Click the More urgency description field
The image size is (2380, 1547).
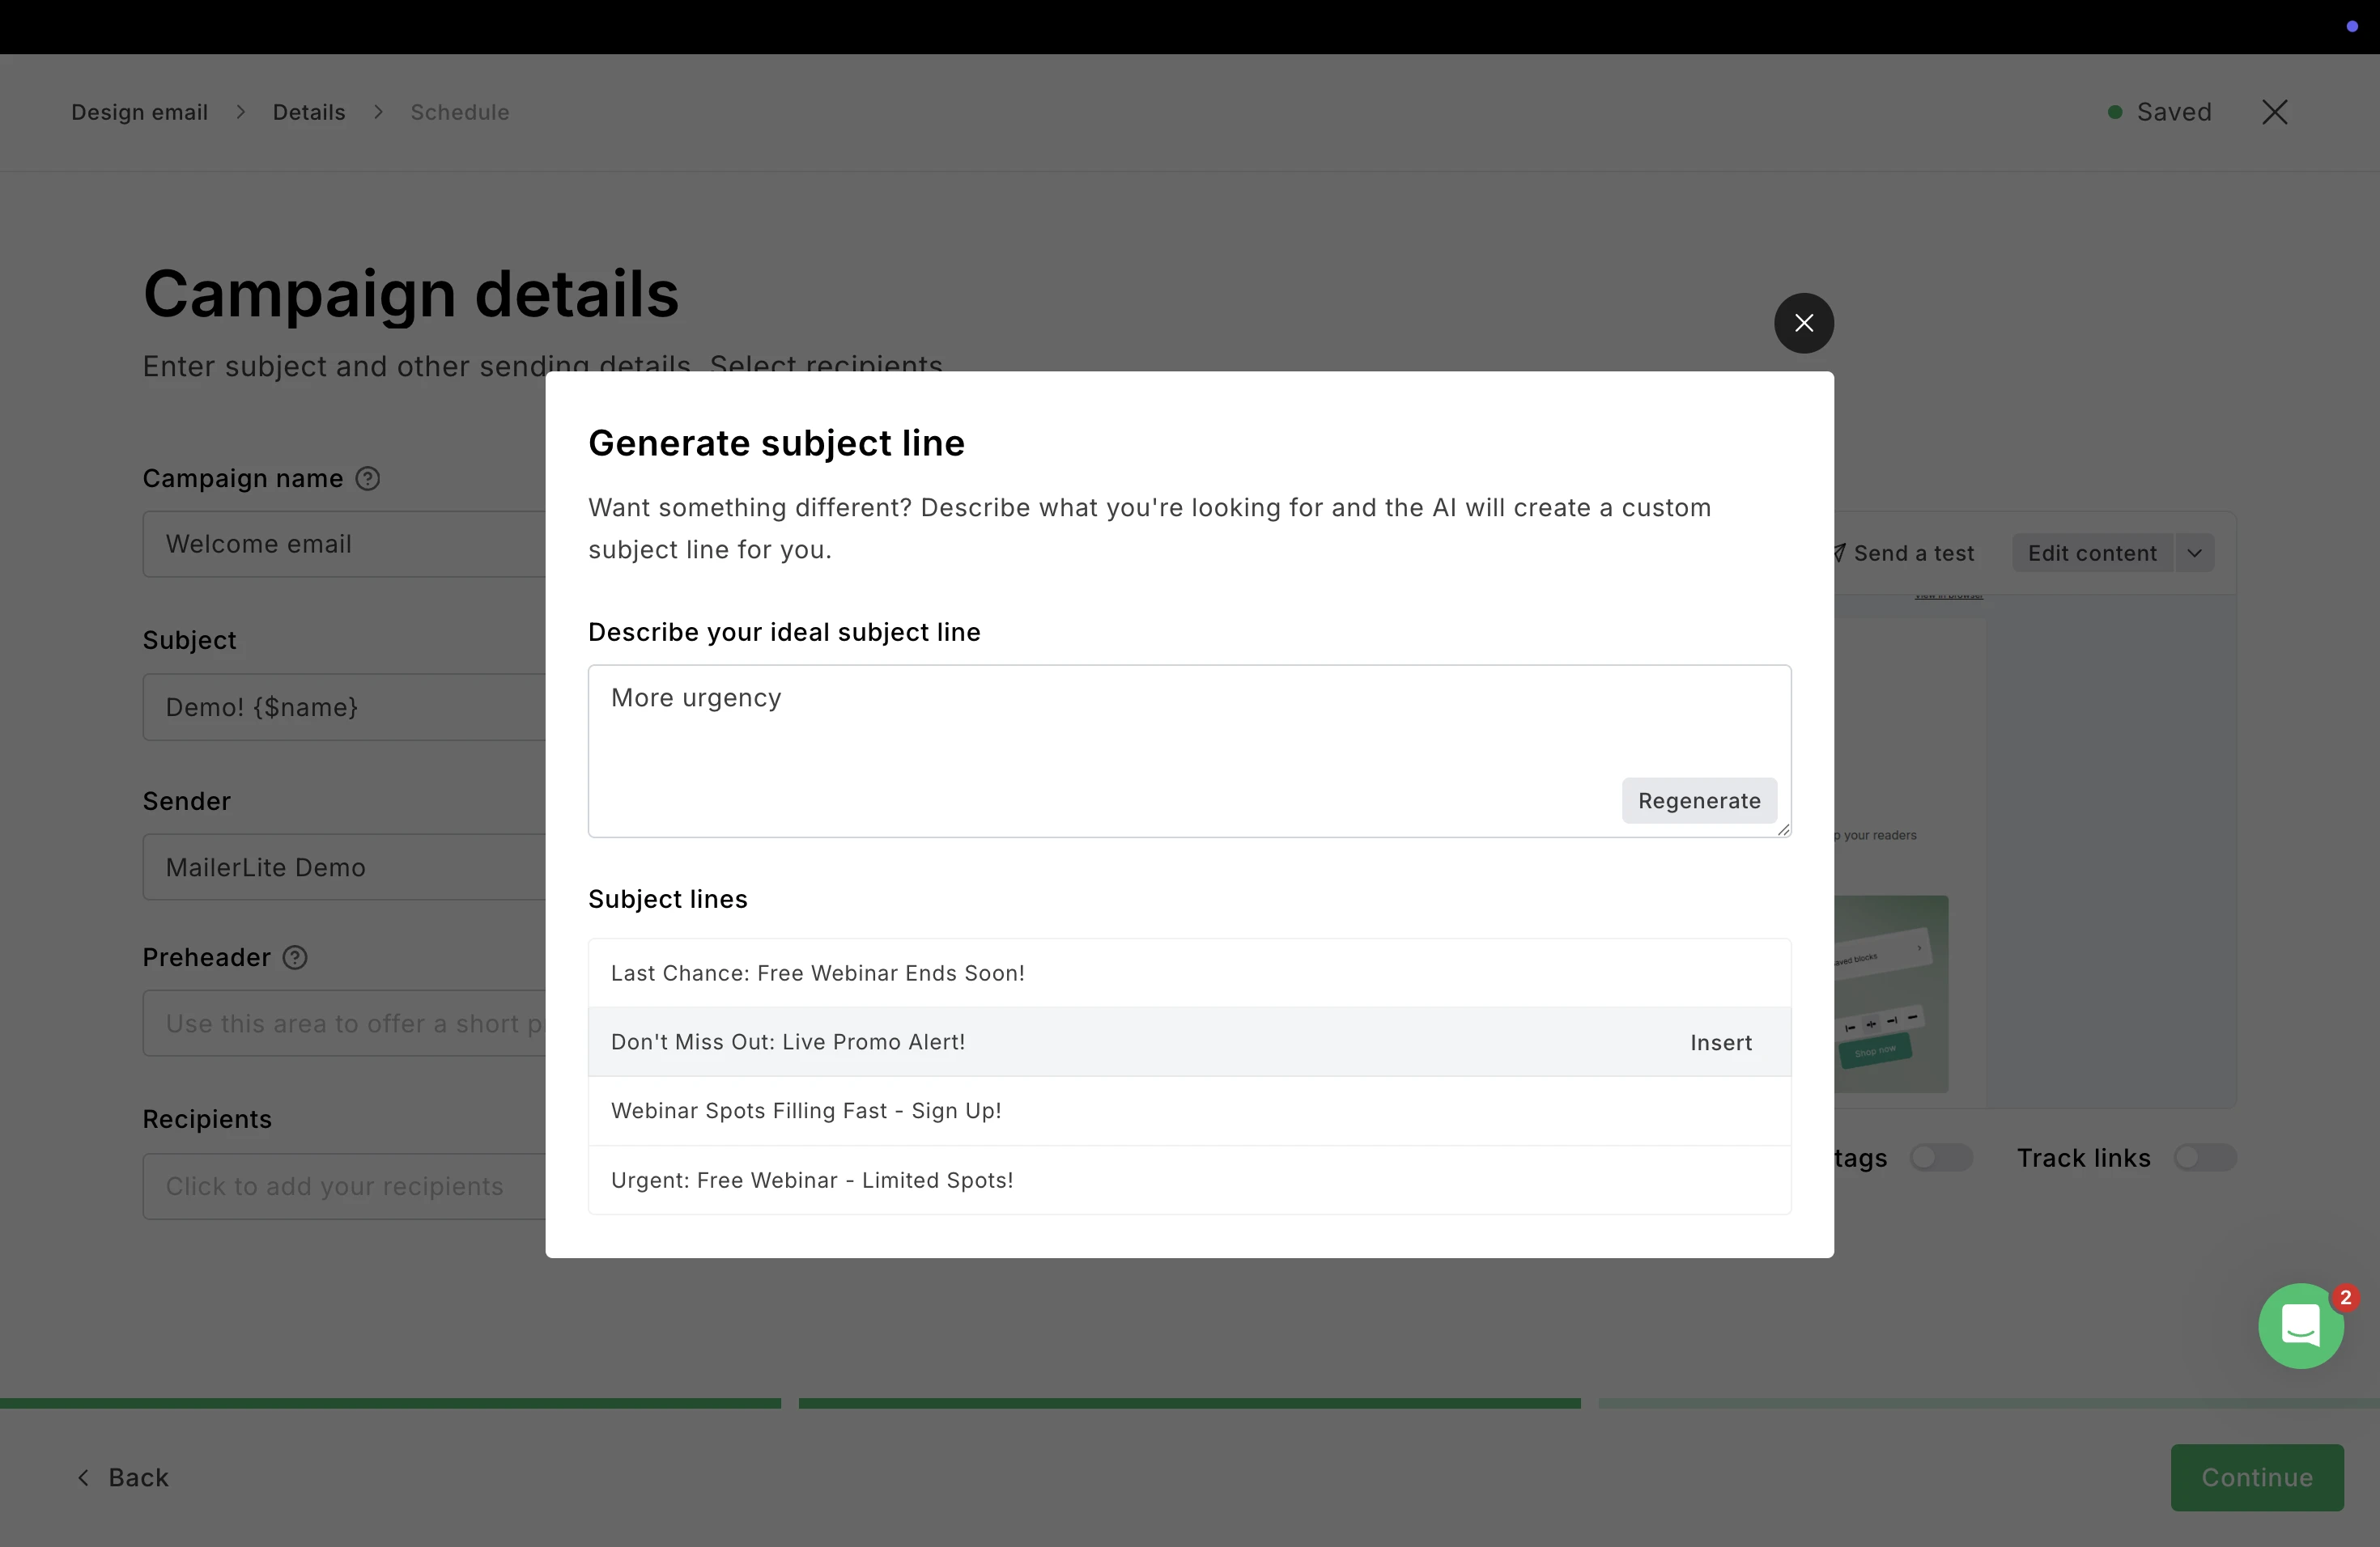(1100, 730)
